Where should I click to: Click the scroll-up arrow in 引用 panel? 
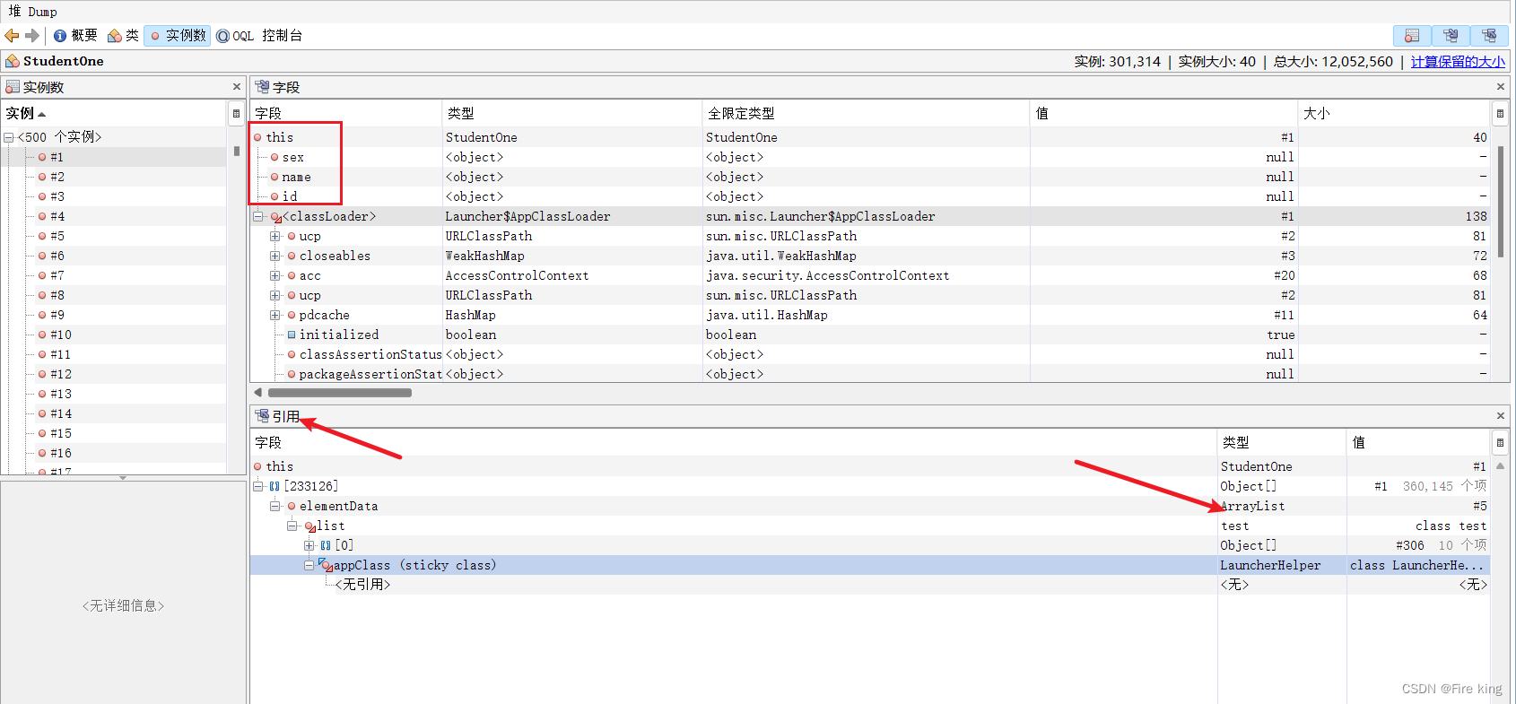(x=1500, y=466)
